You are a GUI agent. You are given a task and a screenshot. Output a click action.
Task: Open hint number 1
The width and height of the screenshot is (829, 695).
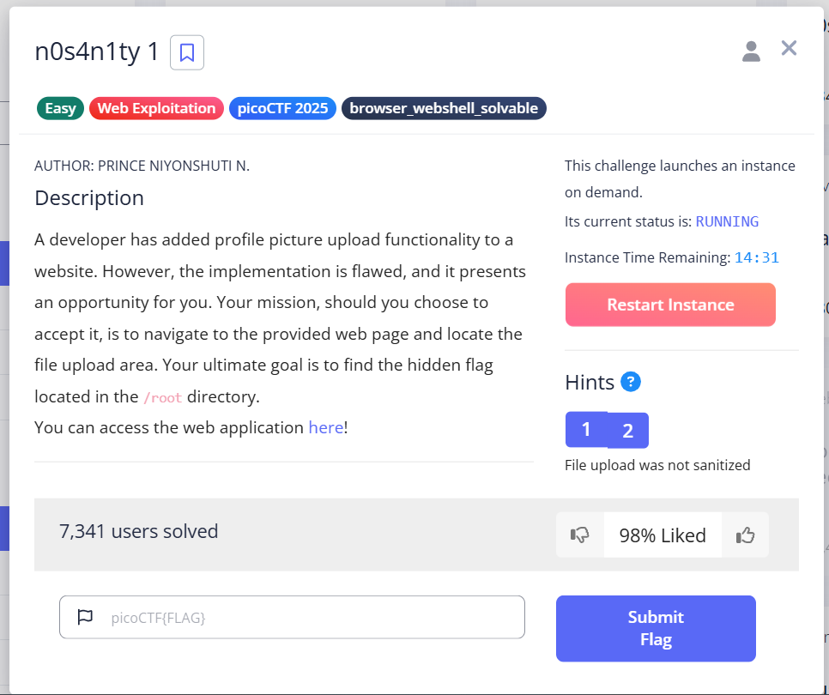click(x=586, y=430)
